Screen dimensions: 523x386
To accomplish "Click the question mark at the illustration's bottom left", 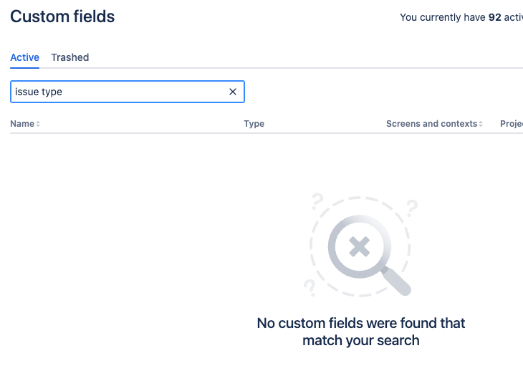I will click(310, 287).
